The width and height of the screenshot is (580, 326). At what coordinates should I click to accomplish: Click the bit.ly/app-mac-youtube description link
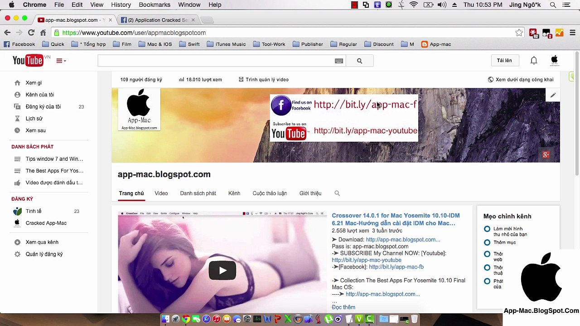[x=367, y=260]
